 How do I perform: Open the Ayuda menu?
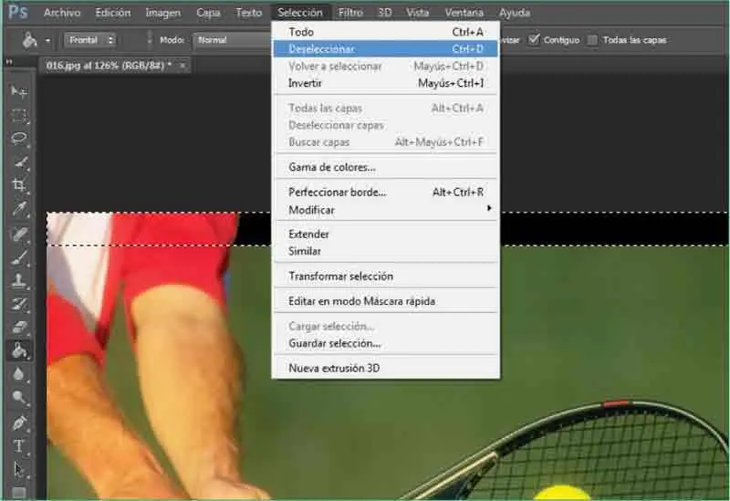515,13
